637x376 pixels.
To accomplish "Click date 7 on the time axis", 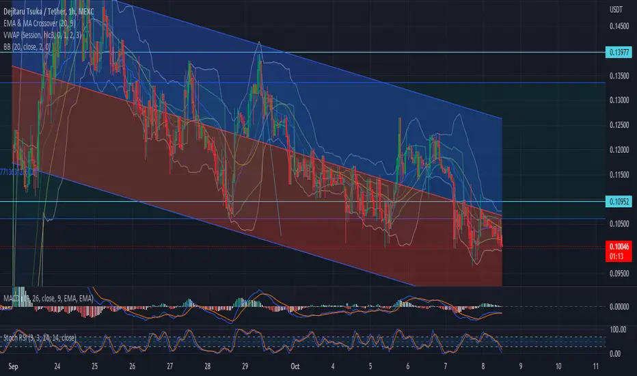I will pos(445,366).
